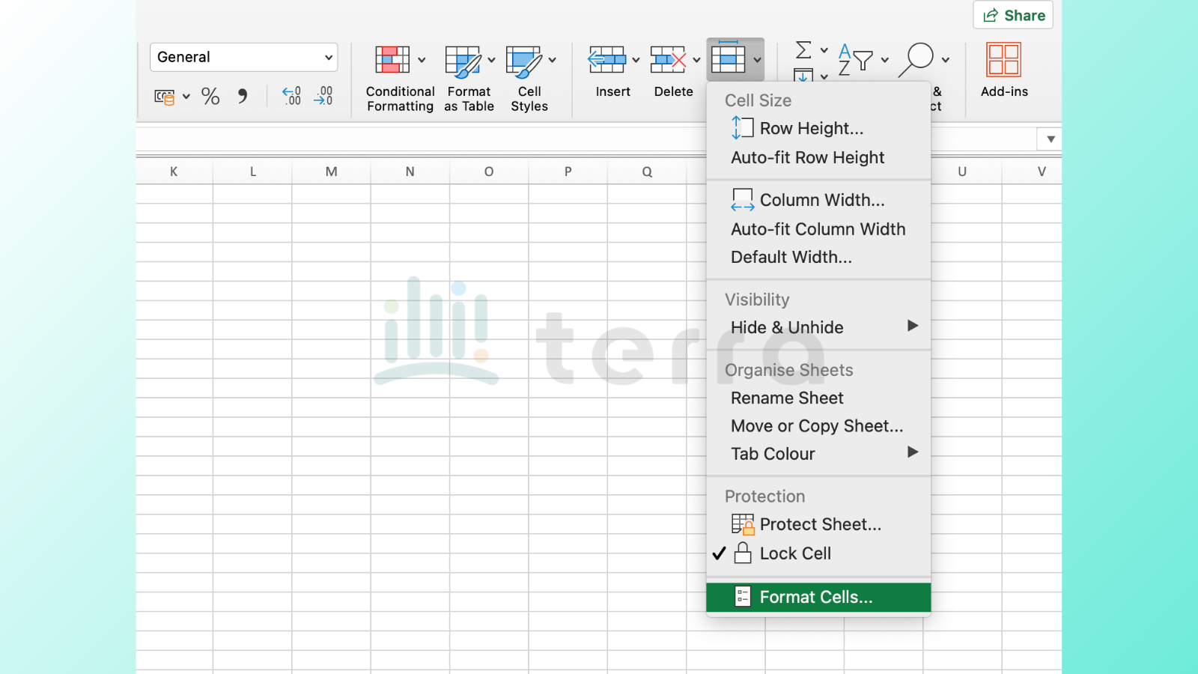Click the Share button
Viewport: 1198px width, 674px height.
1013,15
